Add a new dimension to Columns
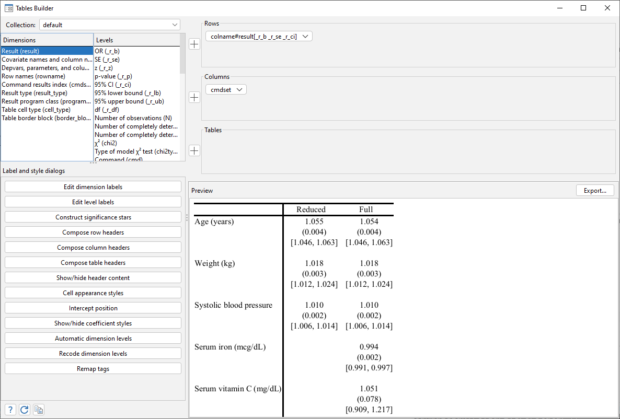Image resolution: width=620 pixels, height=419 pixels. [x=194, y=97]
